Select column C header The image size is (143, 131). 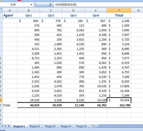pyautogui.click(x=51, y=10)
